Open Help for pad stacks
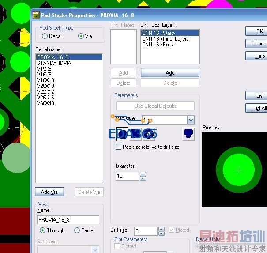This screenshot has width=267, height=253. click(256, 56)
